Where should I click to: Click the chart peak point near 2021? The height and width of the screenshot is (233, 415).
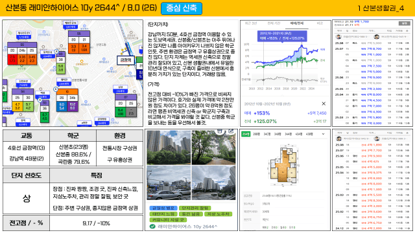pos(302,46)
